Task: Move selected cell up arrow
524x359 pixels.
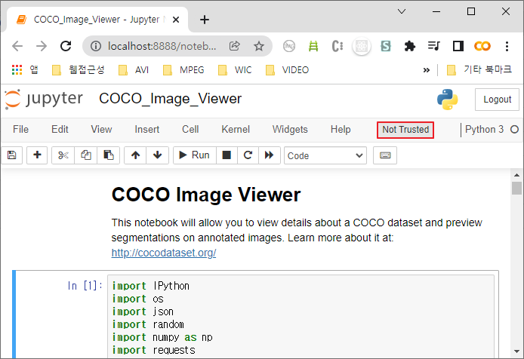Action: click(135, 155)
